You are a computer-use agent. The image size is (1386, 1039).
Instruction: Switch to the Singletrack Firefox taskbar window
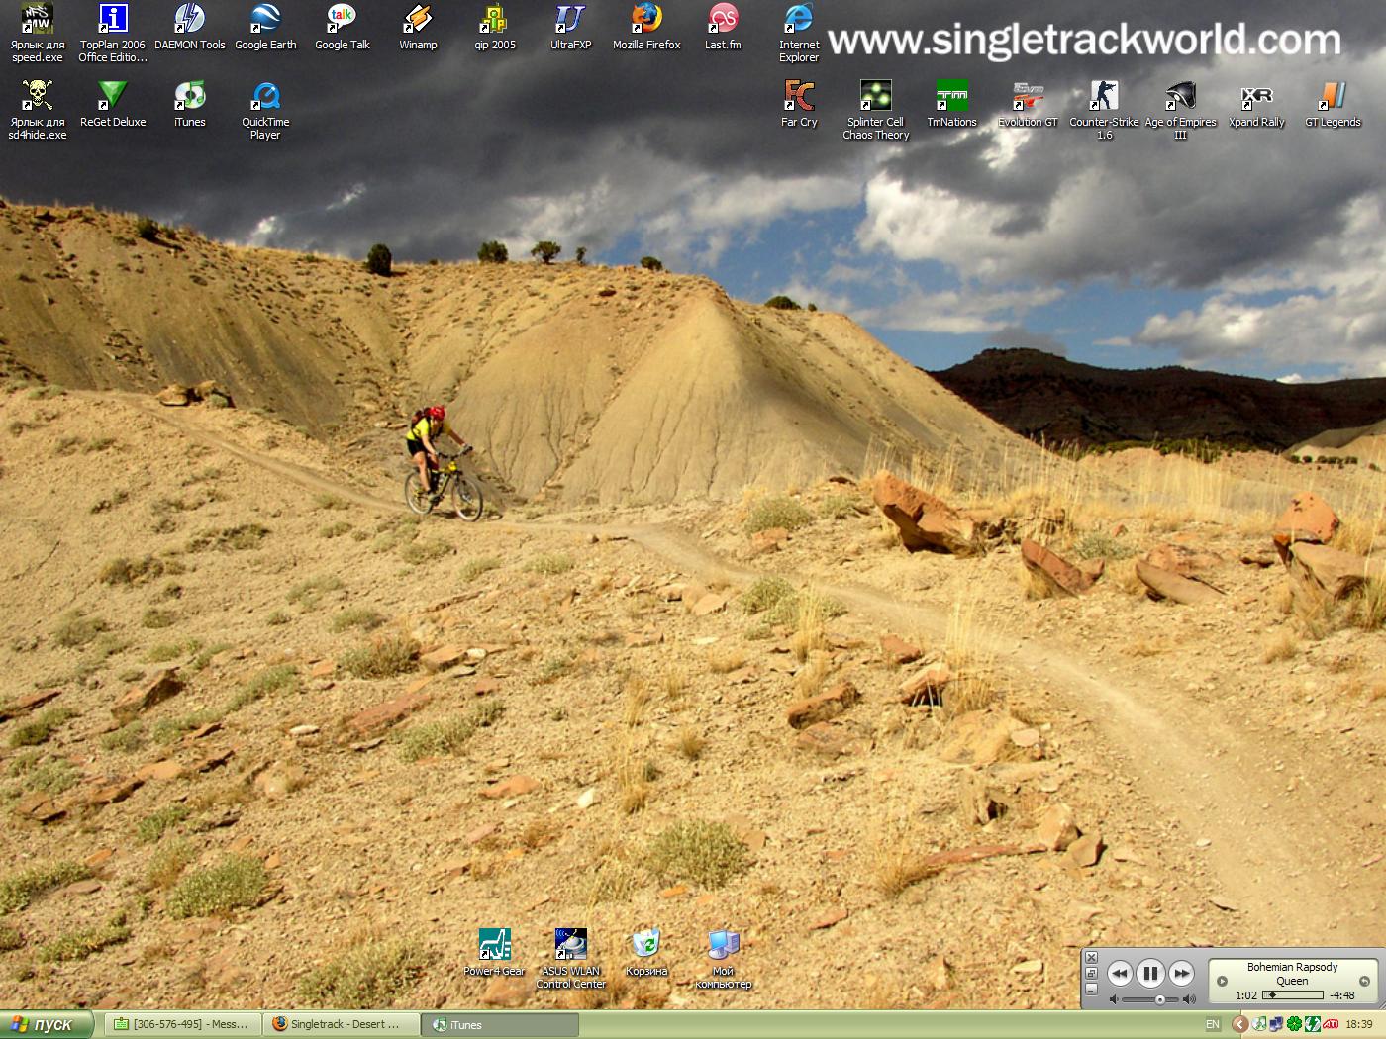342,1024
